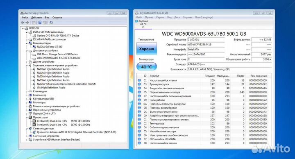Click the 41 °C temperature button

147,67
